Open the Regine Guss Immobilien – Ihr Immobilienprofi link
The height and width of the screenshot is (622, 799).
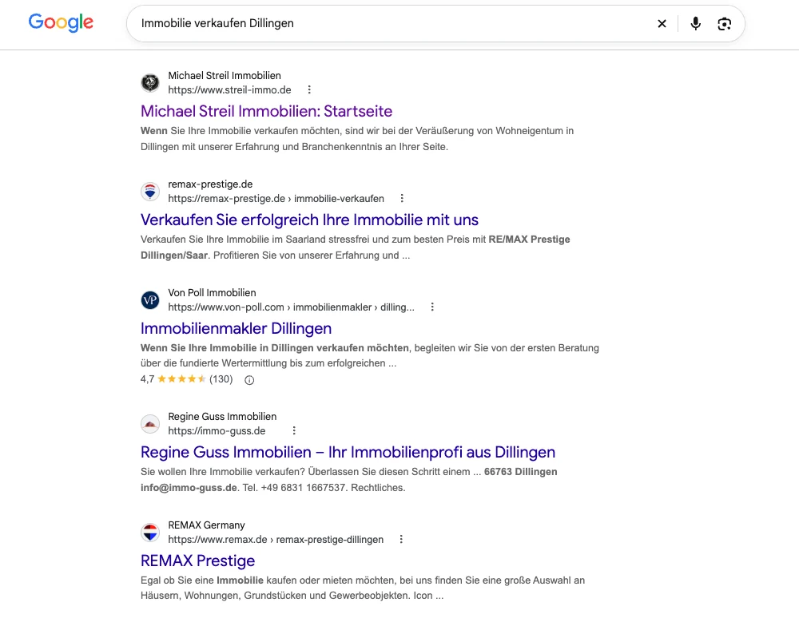pos(348,453)
